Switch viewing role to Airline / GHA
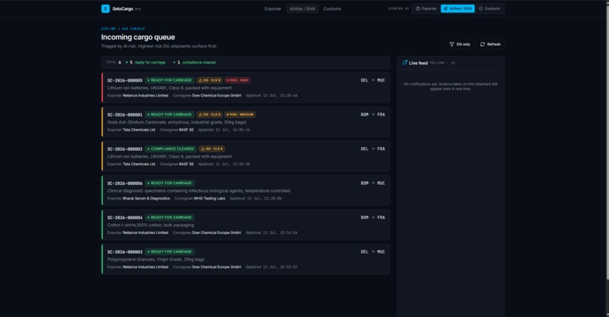The image size is (609, 317). pos(458,8)
